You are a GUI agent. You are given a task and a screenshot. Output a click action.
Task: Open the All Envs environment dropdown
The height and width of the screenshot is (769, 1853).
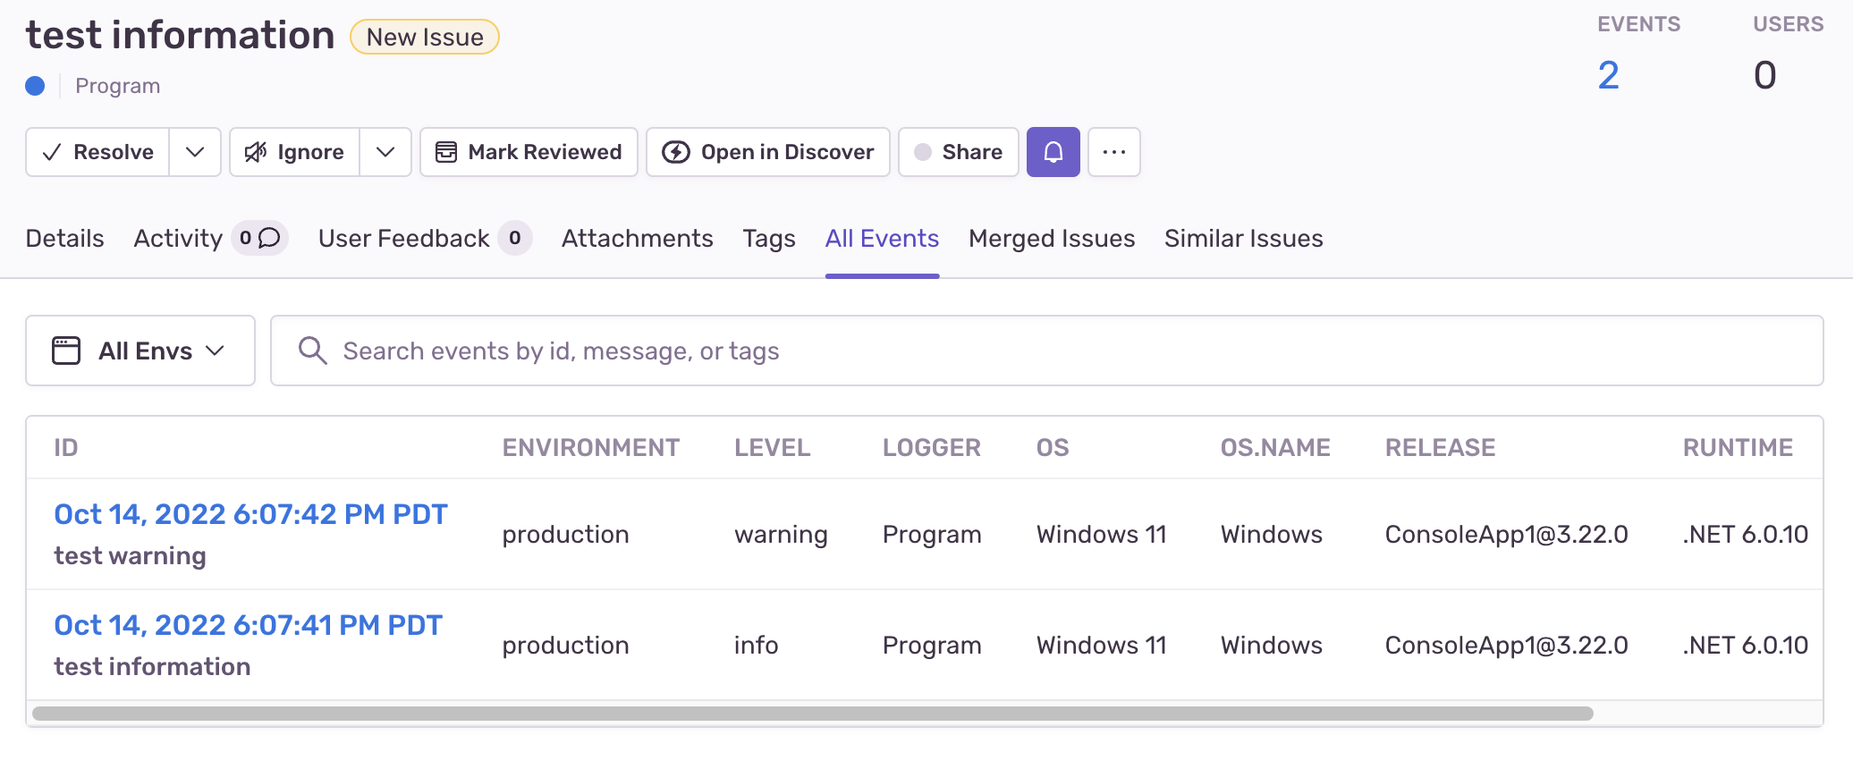pyautogui.click(x=140, y=351)
